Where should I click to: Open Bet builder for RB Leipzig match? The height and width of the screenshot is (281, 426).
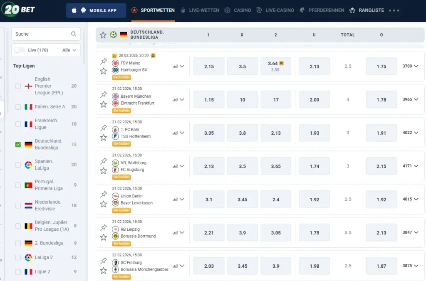tap(121, 244)
